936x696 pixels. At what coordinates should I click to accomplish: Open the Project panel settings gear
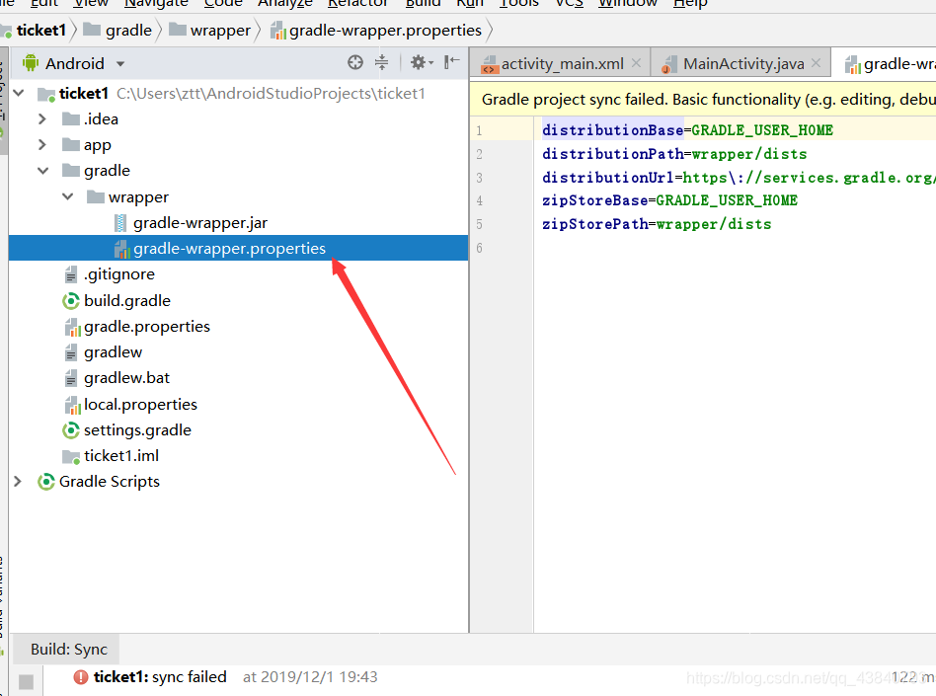tap(418, 62)
